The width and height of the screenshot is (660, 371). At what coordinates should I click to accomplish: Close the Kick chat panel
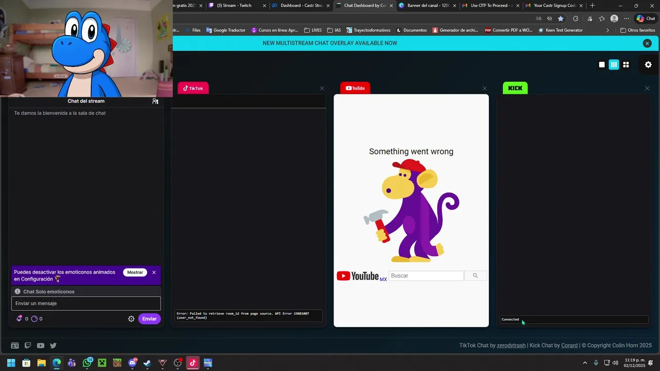point(647,88)
